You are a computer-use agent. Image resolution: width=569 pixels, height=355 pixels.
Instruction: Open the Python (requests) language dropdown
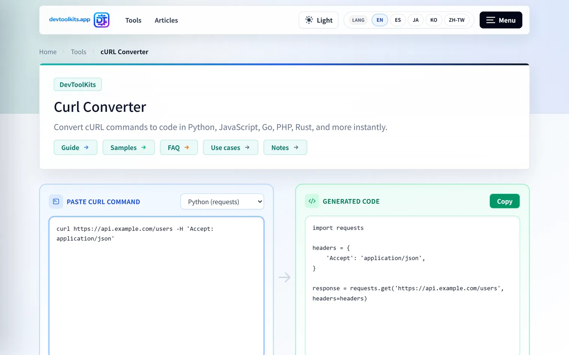pos(222,202)
